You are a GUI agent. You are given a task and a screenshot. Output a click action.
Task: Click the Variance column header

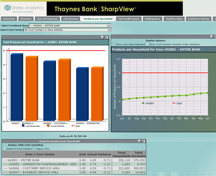[x=104, y=154]
